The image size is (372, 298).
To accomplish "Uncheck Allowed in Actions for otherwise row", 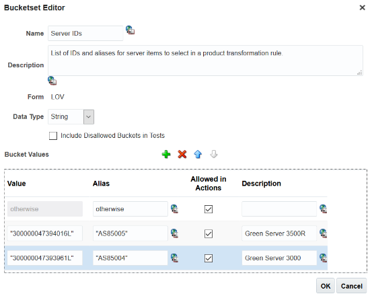I will 209,209.
